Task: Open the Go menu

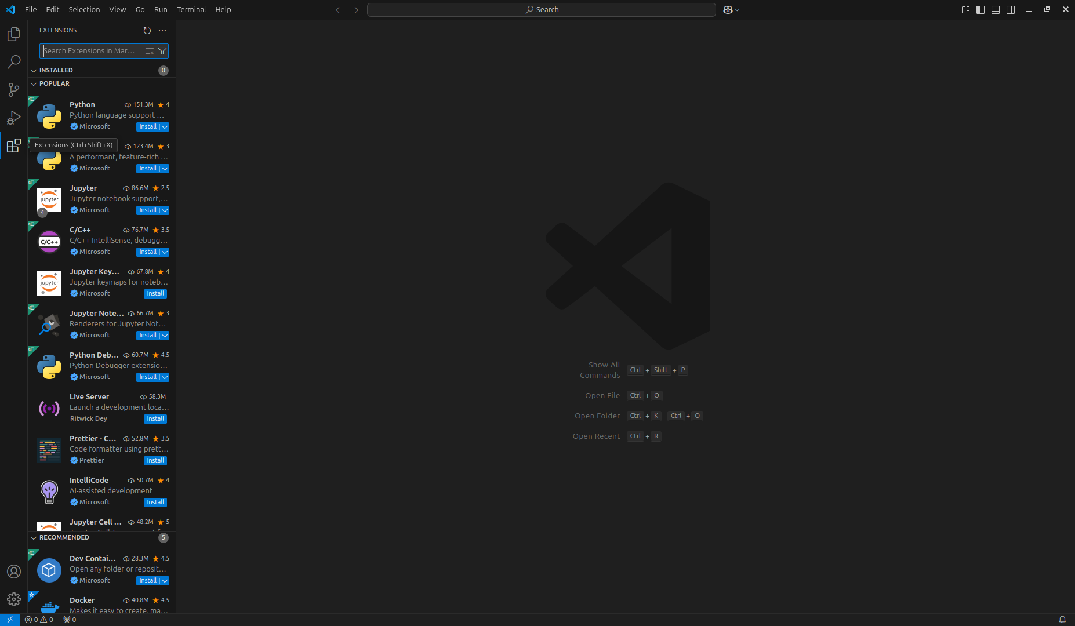Action: 140,10
